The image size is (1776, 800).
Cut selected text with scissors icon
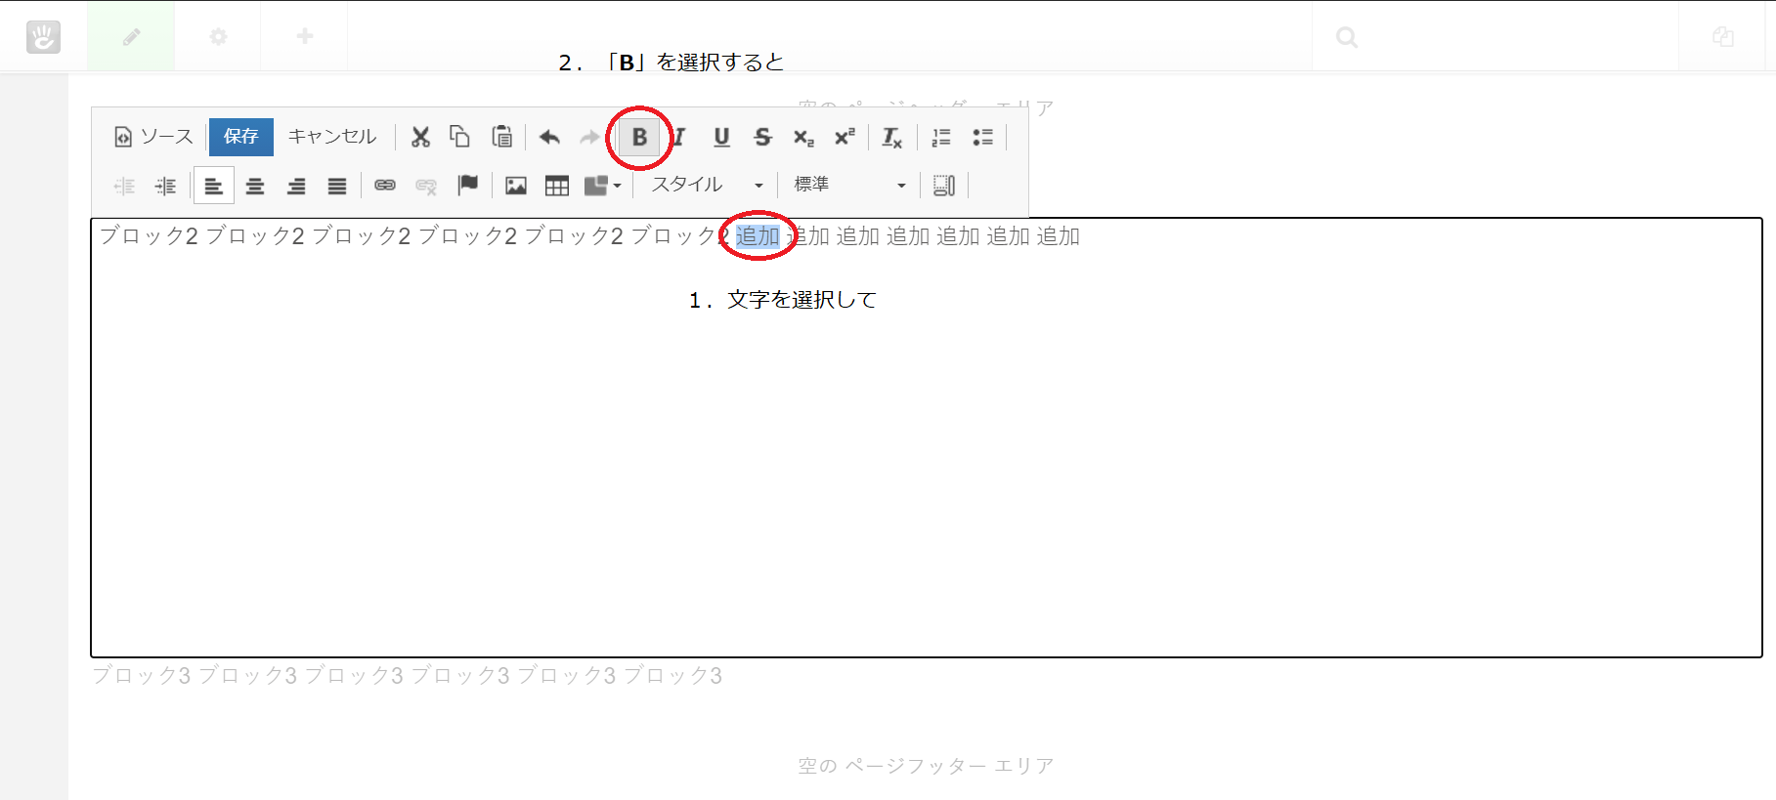[420, 137]
